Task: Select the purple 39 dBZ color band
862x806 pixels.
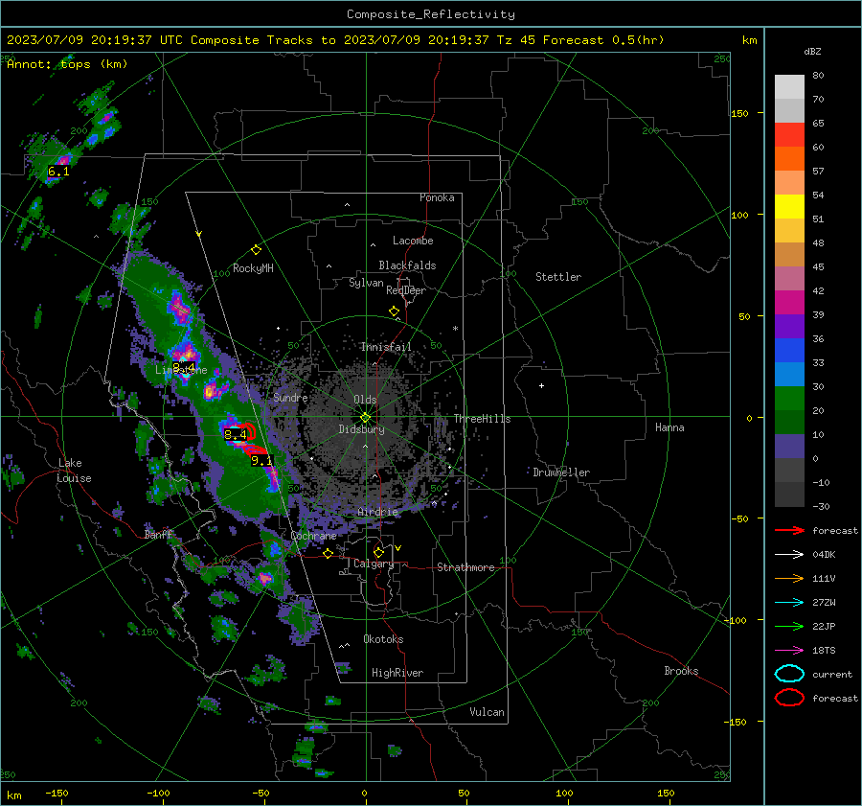Action: pos(789,326)
